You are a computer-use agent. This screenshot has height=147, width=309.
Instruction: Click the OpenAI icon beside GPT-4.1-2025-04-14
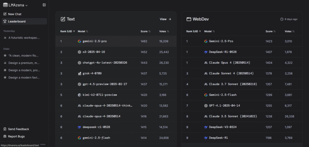[x=206, y=106]
